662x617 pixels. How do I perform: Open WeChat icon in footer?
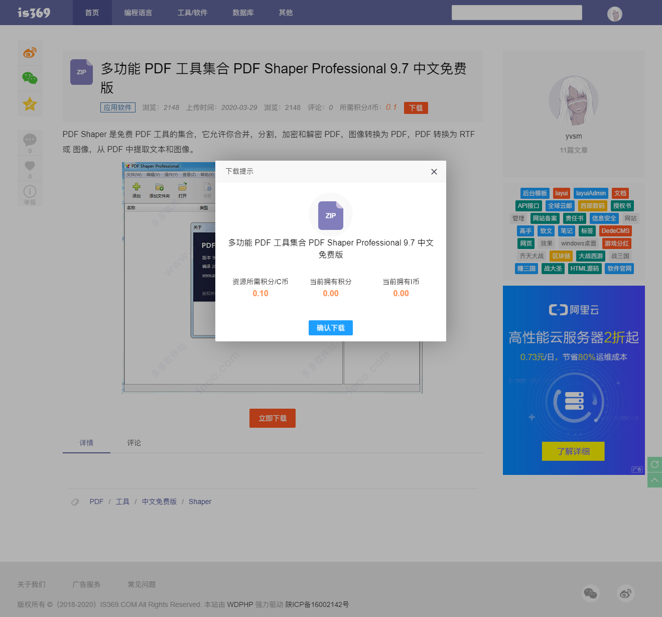[591, 594]
